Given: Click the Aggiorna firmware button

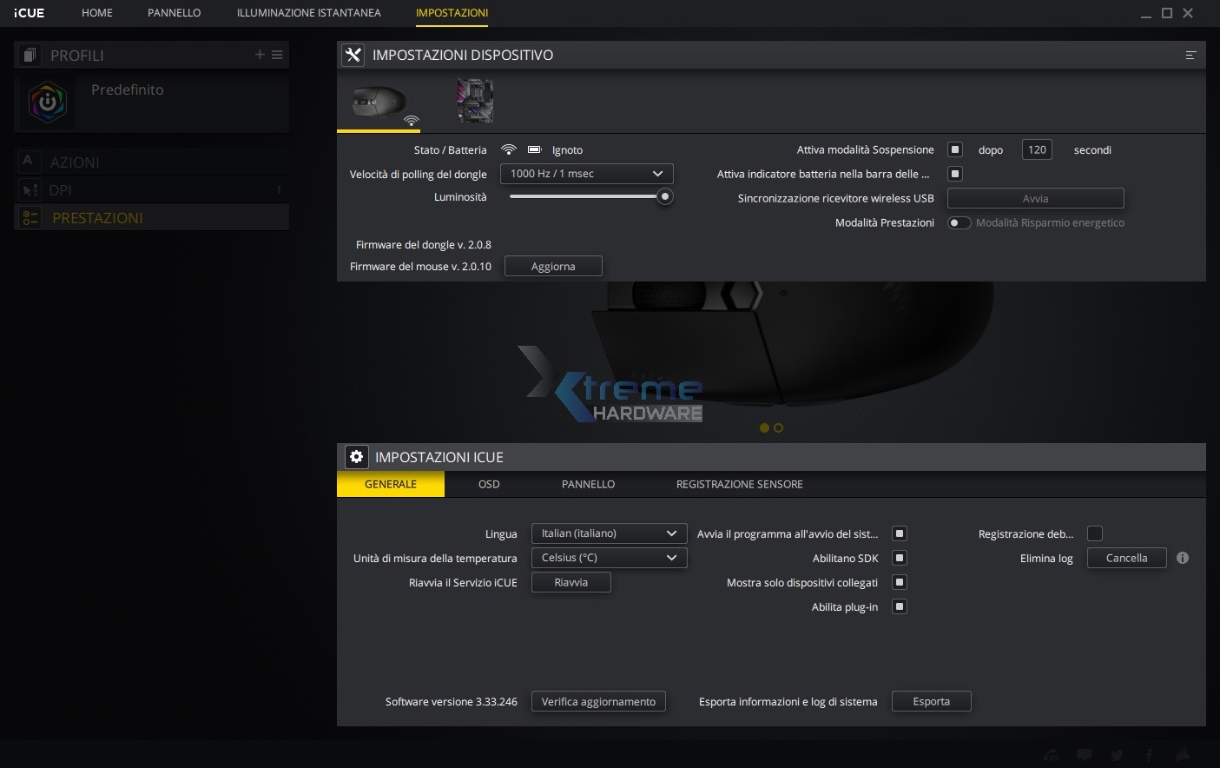Looking at the screenshot, I should coord(553,267).
